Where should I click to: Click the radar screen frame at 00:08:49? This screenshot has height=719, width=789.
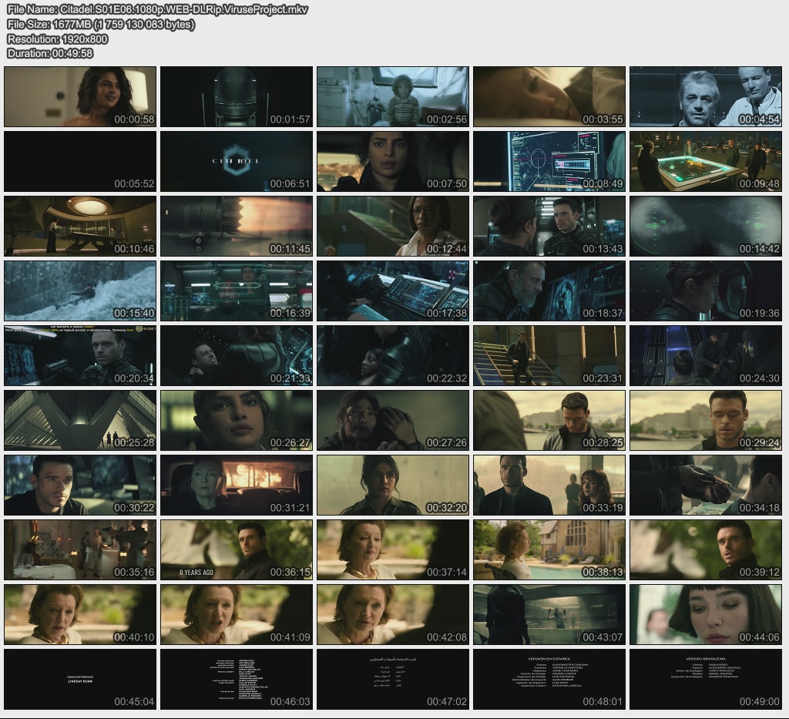(x=549, y=162)
